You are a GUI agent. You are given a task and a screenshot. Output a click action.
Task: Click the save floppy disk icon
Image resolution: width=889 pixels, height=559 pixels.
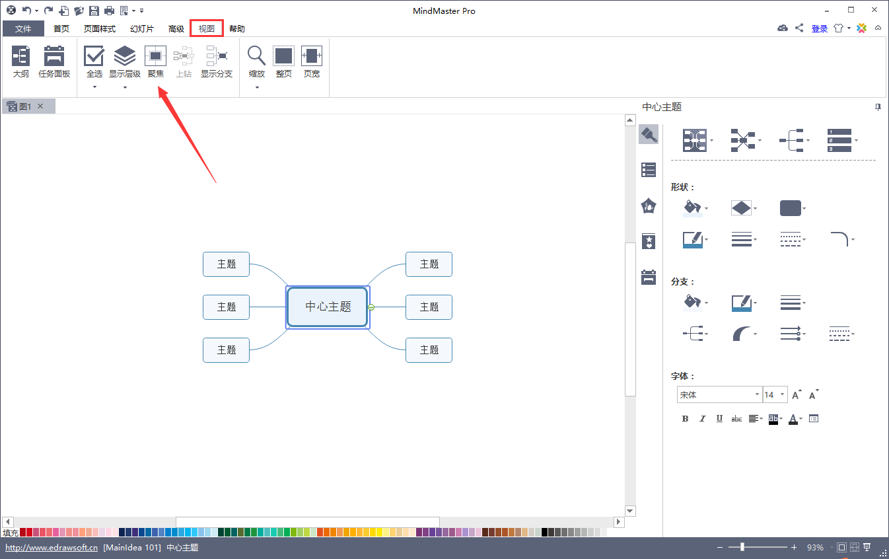tap(94, 11)
